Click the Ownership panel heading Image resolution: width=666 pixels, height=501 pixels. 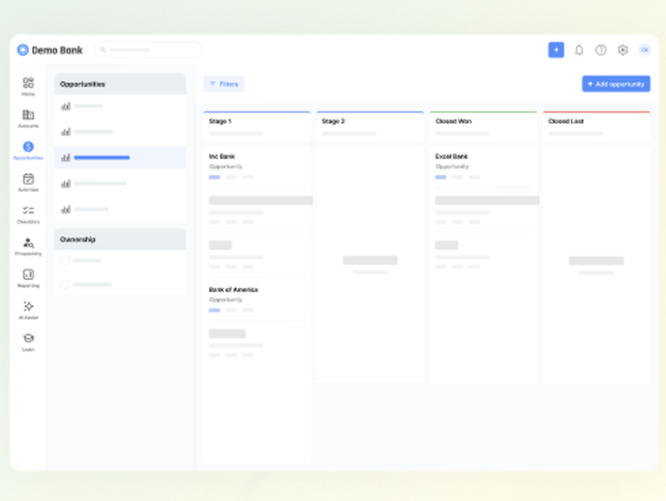click(120, 240)
